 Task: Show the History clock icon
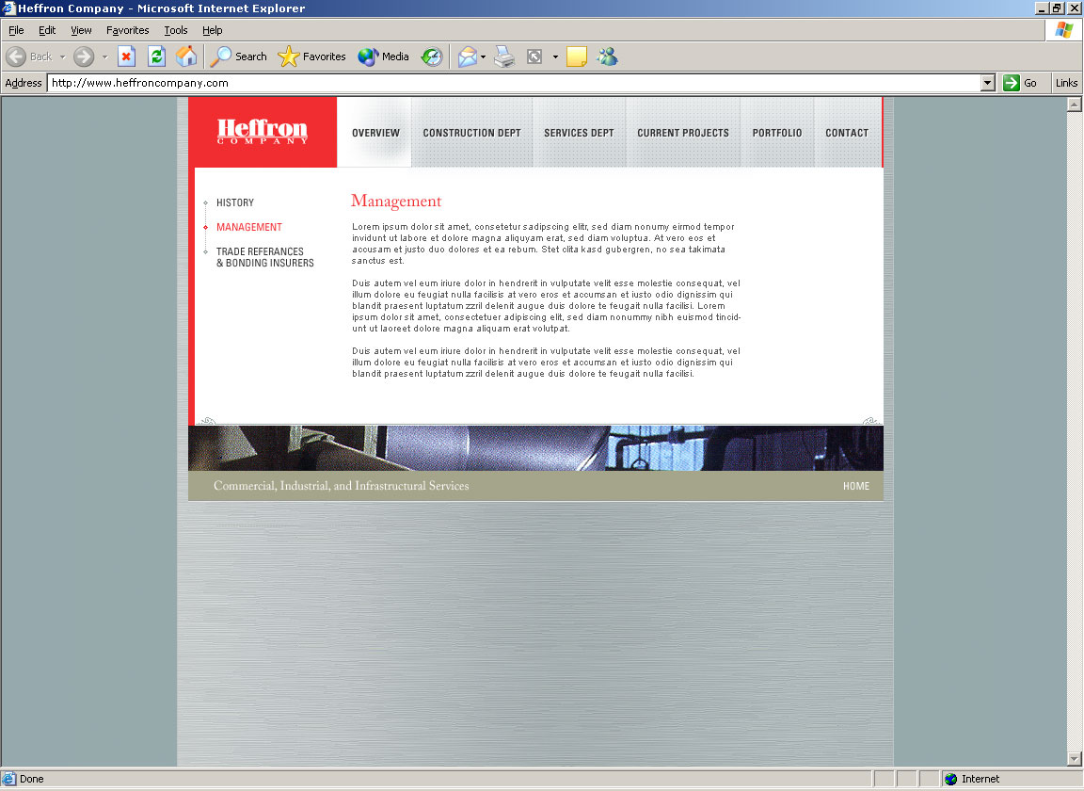coord(432,56)
